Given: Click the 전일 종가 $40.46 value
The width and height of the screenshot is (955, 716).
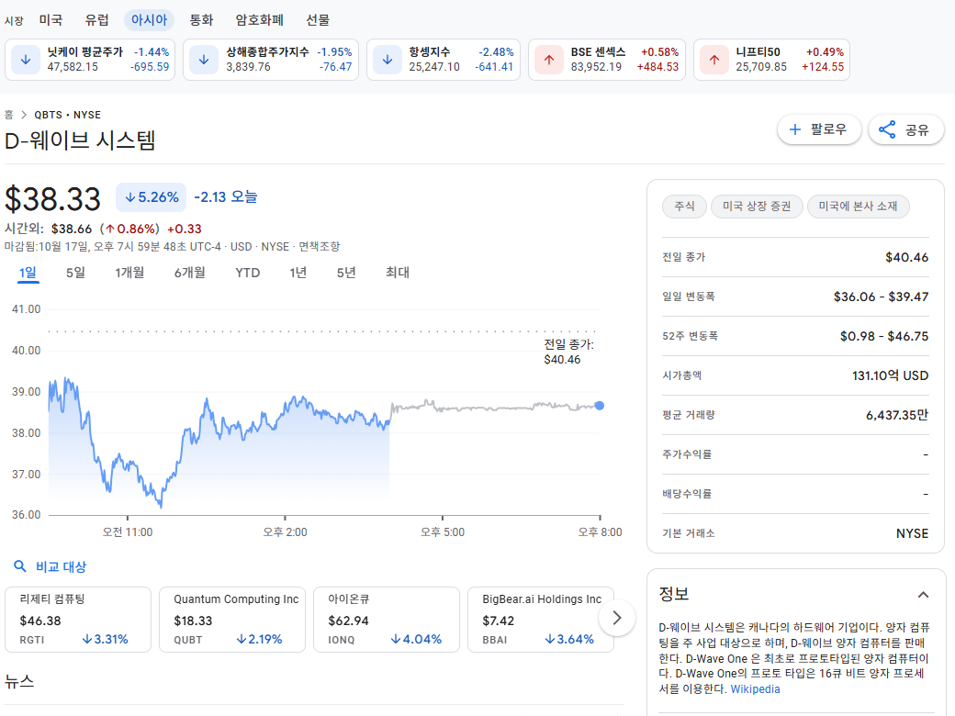Looking at the screenshot, I should coord(907,258).
